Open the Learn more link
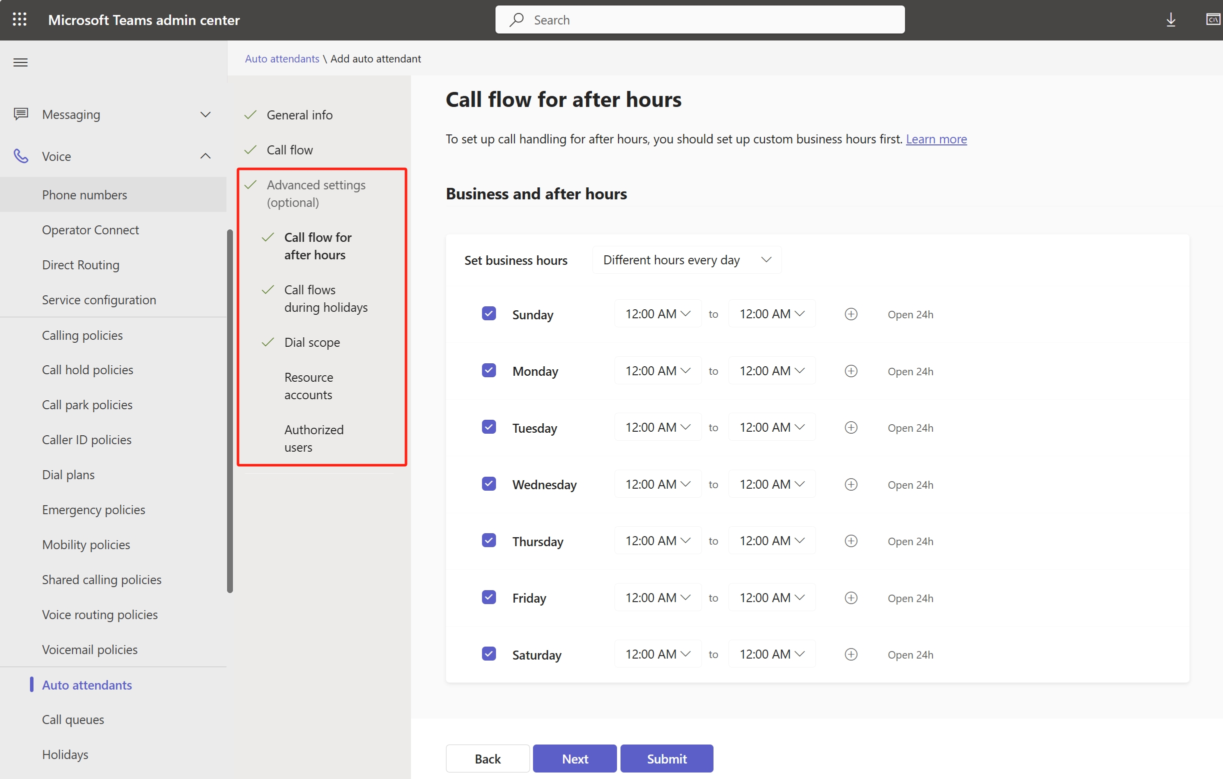The height and width of the screenshot is (779, 1223). tap(936, 139)
